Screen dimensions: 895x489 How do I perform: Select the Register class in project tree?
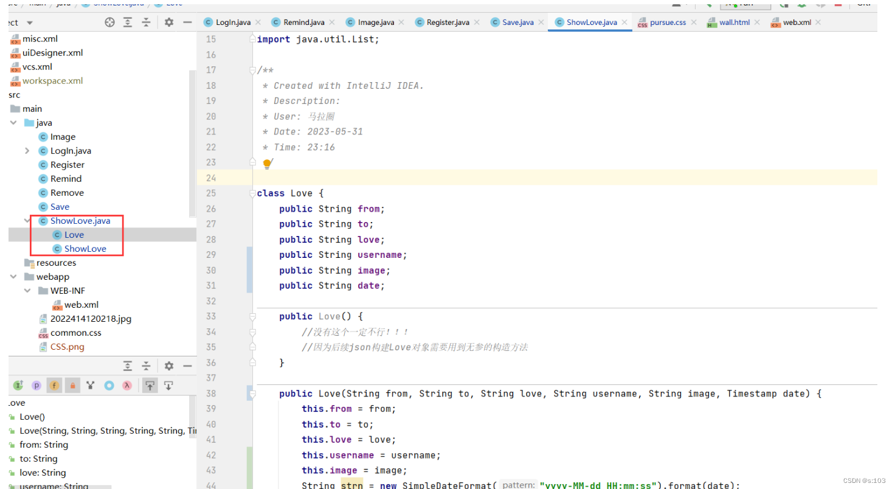pos(67,165)
